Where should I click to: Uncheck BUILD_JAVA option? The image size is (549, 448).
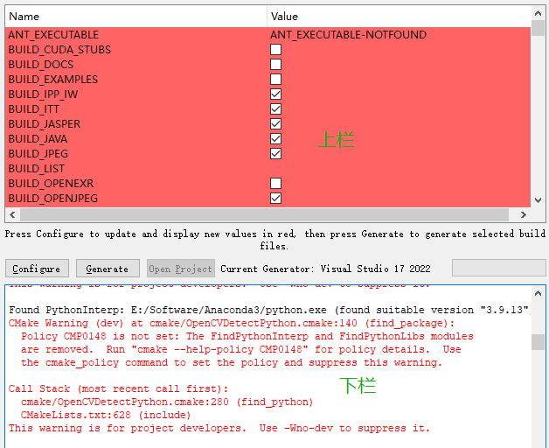(x=275, y=139)
